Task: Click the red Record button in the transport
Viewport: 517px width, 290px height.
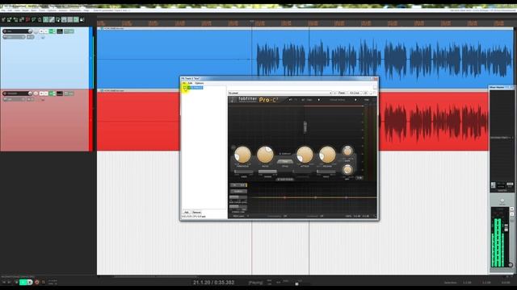Action: pos(37,282)
